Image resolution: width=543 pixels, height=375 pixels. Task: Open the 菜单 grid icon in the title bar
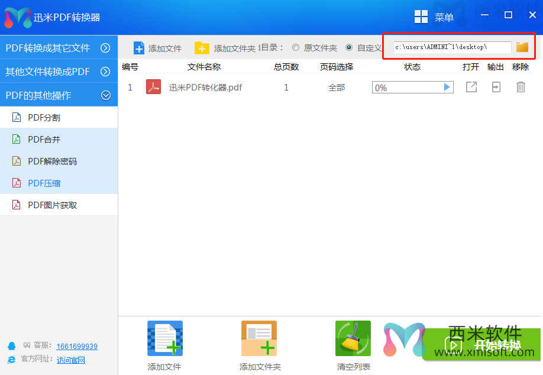421,17
